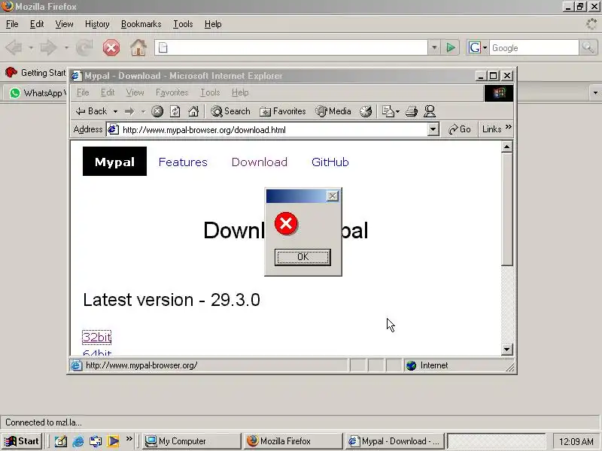Open Firefox View menu
The image size is (602, 451).
pos(64,24)
